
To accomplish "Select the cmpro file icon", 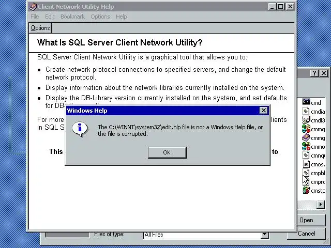I will [x=306, y=181].
